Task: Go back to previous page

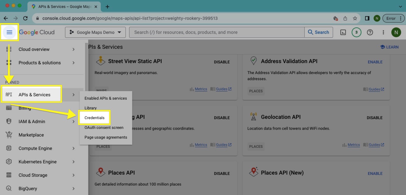Action: click(x=6, y=18)
